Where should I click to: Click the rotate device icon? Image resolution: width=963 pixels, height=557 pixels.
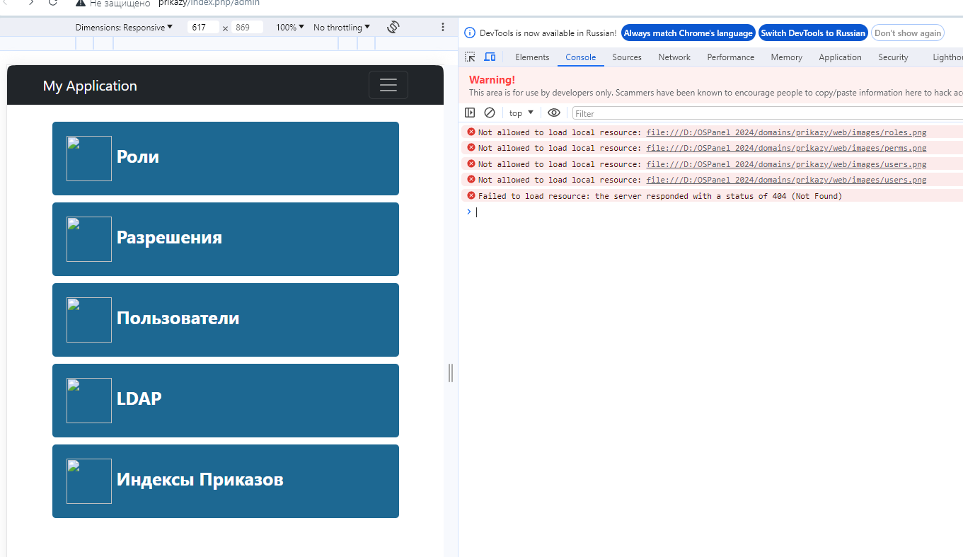pyautogui.click(x=393, y=27)
